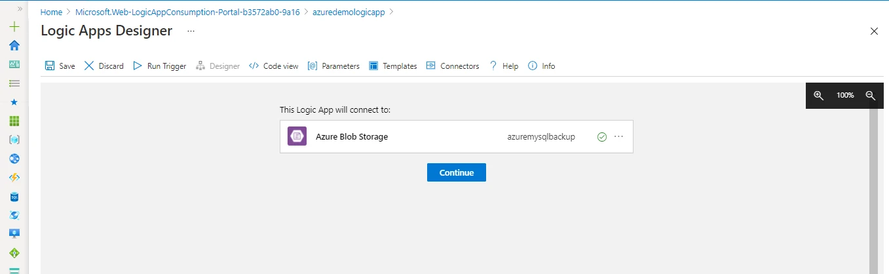
Task: Open the All resources green grid icon
Action: click(14, 121)
